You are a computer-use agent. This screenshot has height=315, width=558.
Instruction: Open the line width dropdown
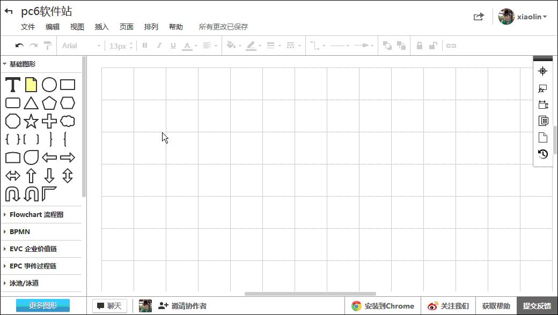274,46
